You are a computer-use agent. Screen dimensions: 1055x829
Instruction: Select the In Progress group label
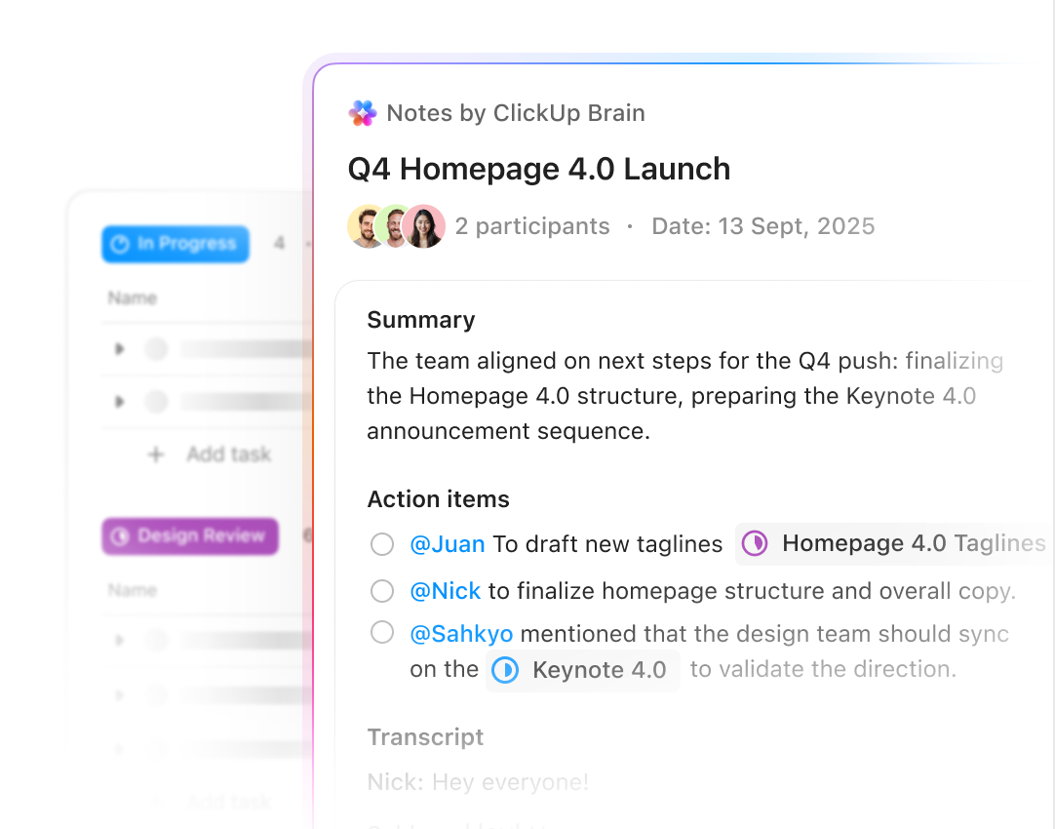coord(175,245)
